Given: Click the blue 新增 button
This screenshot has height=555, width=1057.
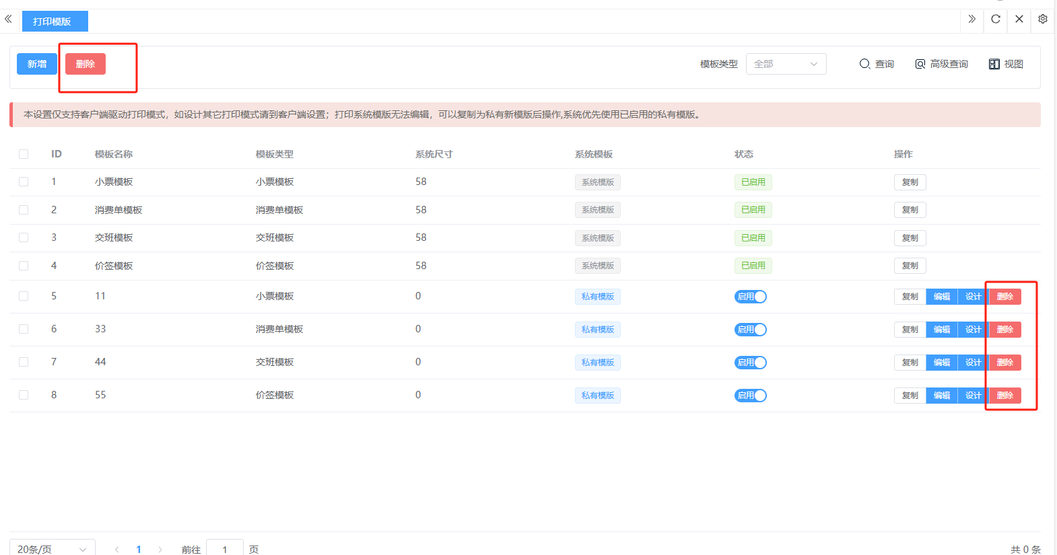Looking at the screenshot, I should (x=37, y=64).
